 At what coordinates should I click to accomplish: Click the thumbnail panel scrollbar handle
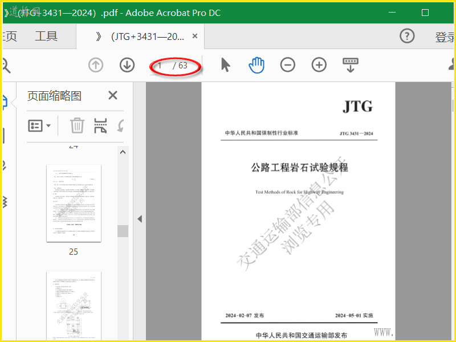point(123,231)
